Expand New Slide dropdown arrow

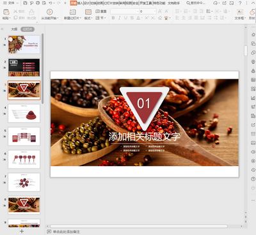(81, 19)
